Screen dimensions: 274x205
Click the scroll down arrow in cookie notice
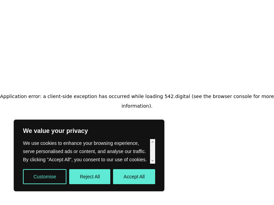[x=152, y=161]
